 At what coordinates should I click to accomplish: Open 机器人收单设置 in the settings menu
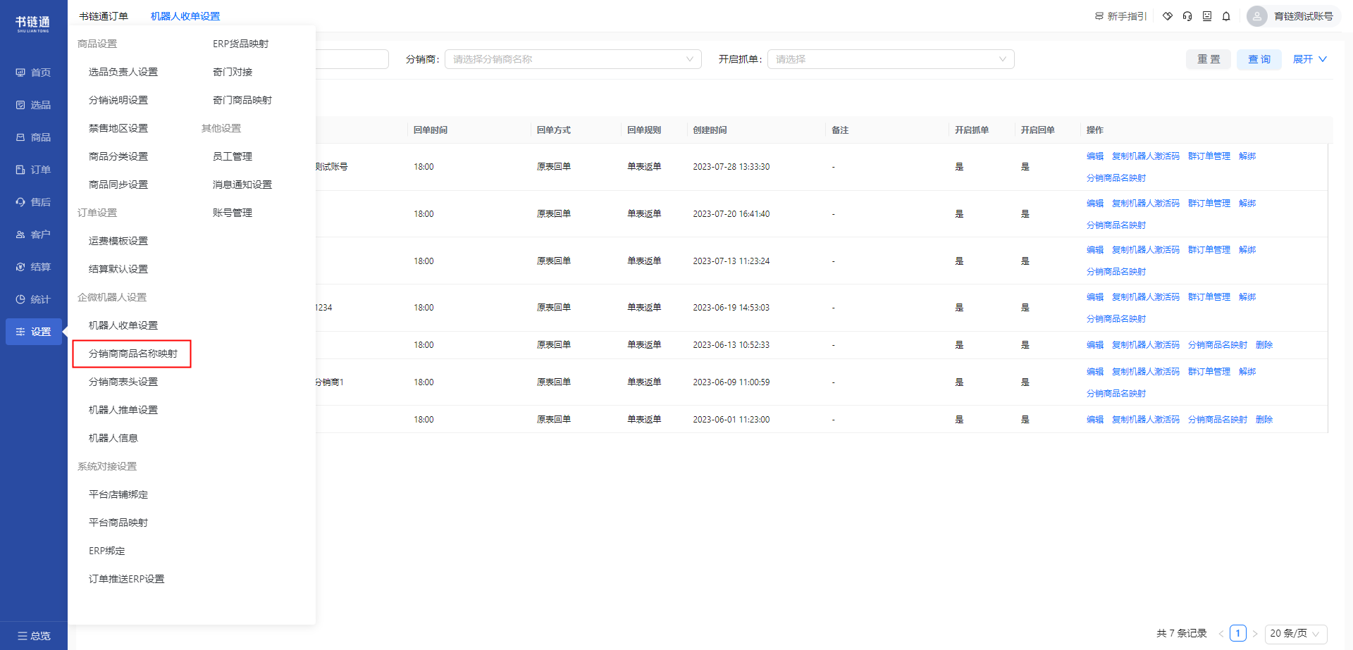tap(123, 325)
